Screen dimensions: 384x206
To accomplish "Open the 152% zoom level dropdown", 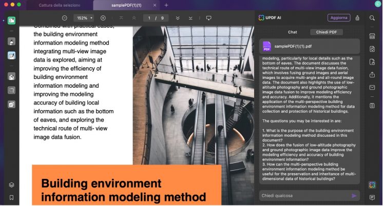I will tap(84, 18).
